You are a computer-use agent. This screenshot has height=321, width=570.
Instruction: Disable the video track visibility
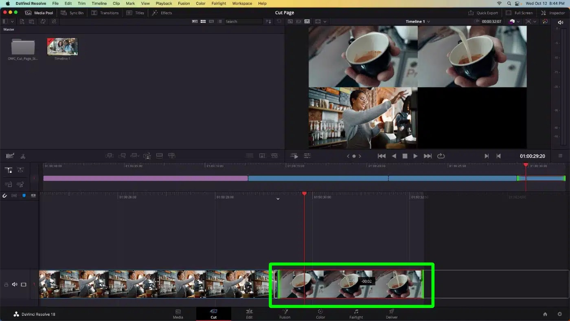click(23, 284)
